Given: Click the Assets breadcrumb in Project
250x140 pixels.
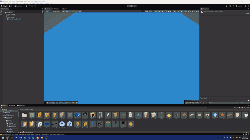Looking at the screenshot, I should point(22,110).
